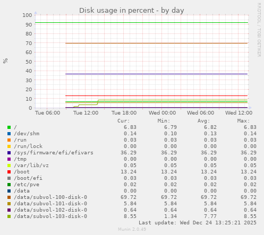Click the lime /var/lib/vz legend swatch
Image resolution: width=264 pixels, height=235 pixels.
(9, 166)
